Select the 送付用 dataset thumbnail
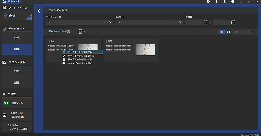This screenshot has width=261, height=136. pyautogui.click(x=145, y=50)
